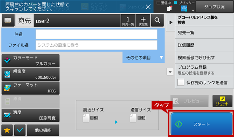Expand the status dropdown arrow beside the Wi-Fi icon
Image resolution: width=234 pixels, height=137 pixels.
pos(193,11)
